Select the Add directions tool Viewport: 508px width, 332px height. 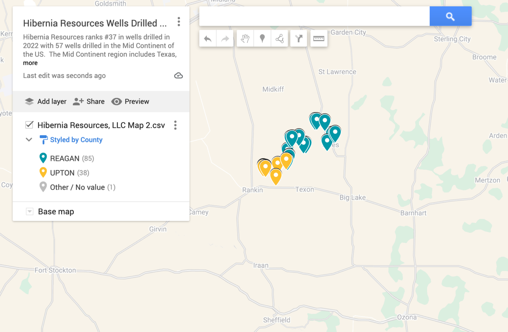pyautogui.click(x=299, y=39)
